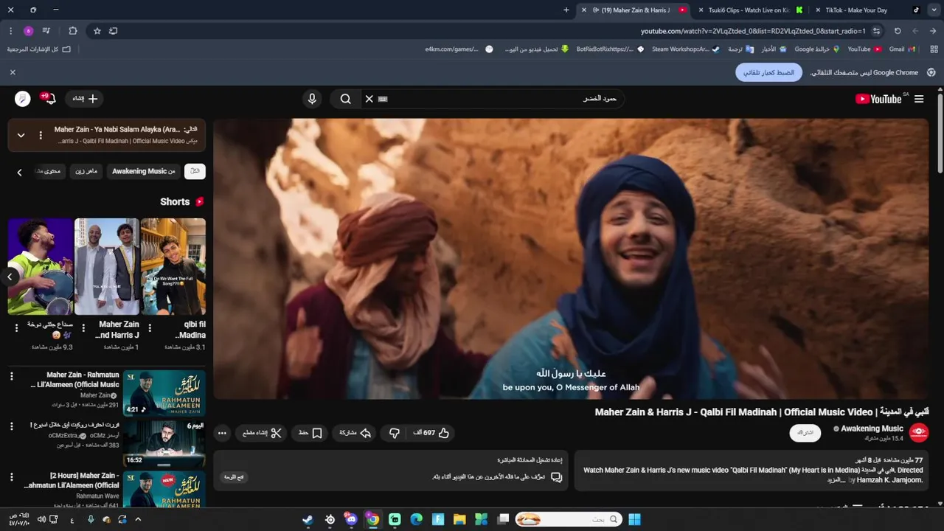The width and height of the screenshot is (944, 531).
Task: Create a clip with the scissors button
Action: coord(263,433)
